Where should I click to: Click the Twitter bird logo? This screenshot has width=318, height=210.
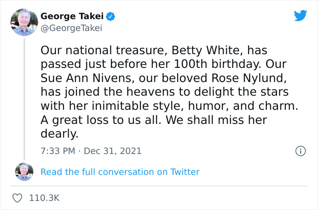pos(300,16)
